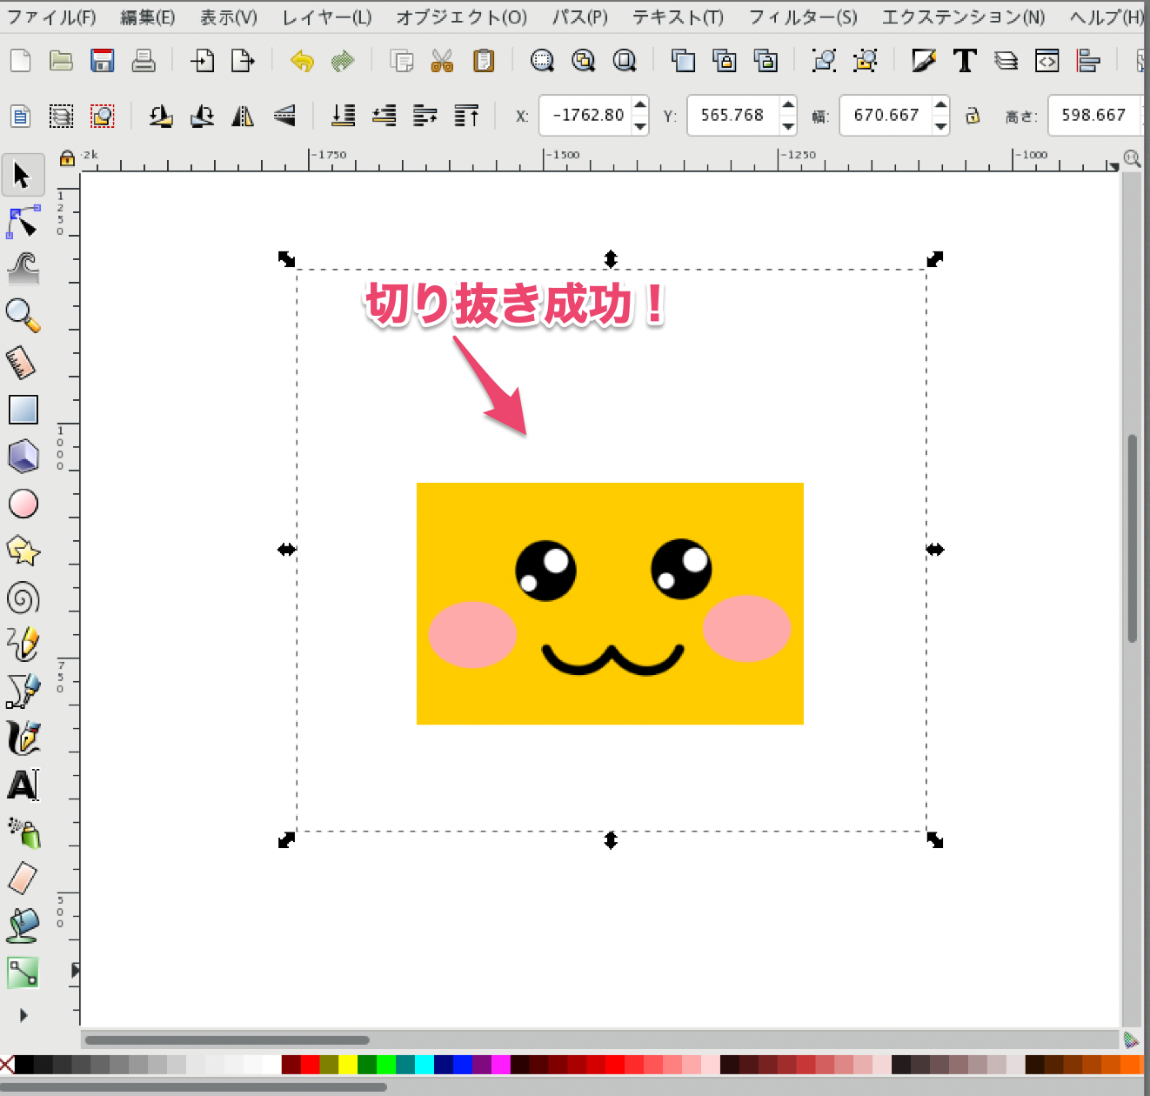Image resolution: width=1150 pixels, height=1096 pixels.
Task: Select the Zoom tool
Action: click(x=23, y=315)
